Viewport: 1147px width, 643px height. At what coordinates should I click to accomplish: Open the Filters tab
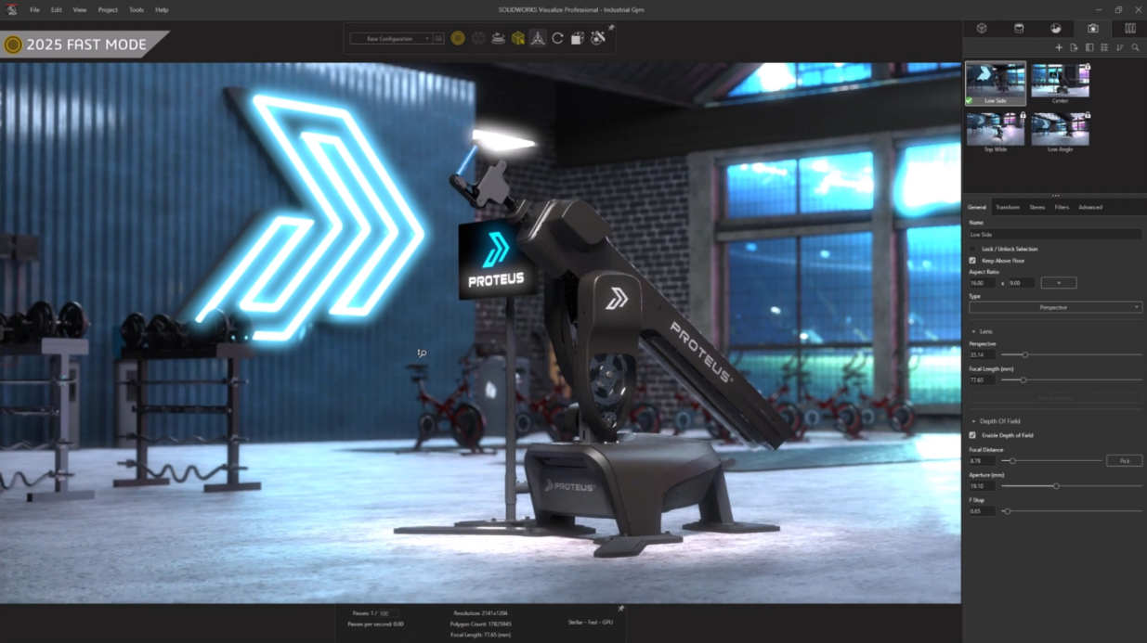point(1062,207)
